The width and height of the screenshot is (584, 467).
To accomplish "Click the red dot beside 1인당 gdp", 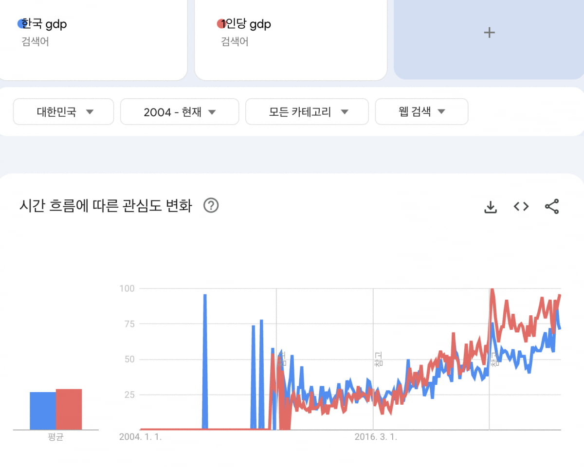I will tap(220, 23).
